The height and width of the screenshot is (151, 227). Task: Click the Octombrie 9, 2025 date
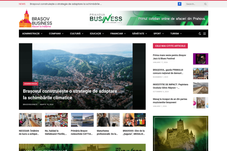(161, 91)
